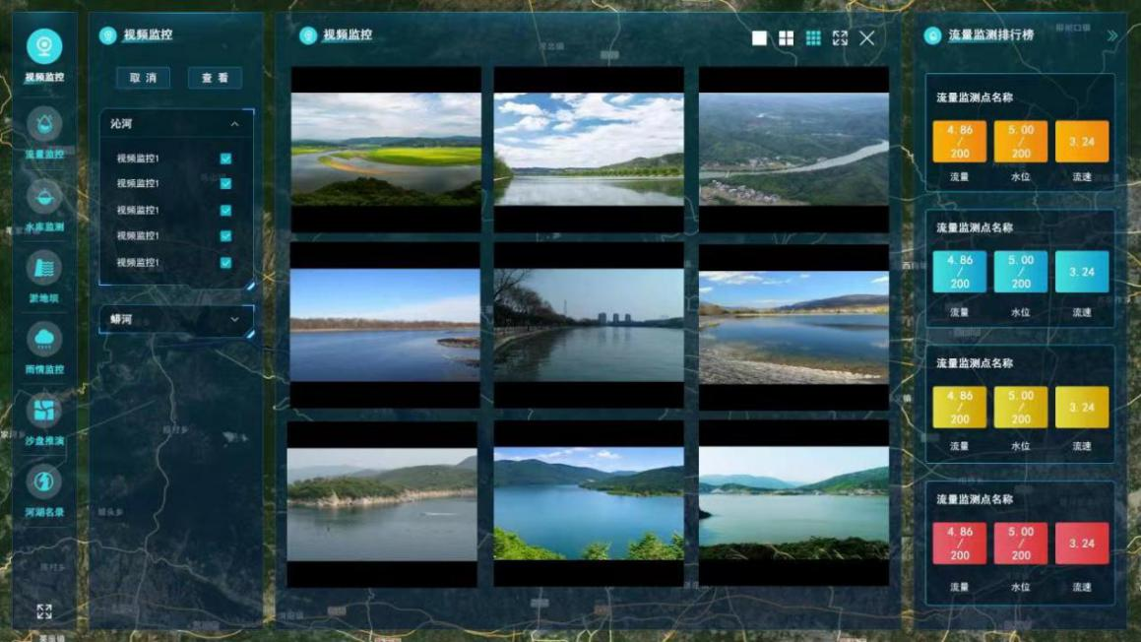Click the 流量监测排行榜 panel heading
1141x642 pixels.
click(x=991, y=34)
